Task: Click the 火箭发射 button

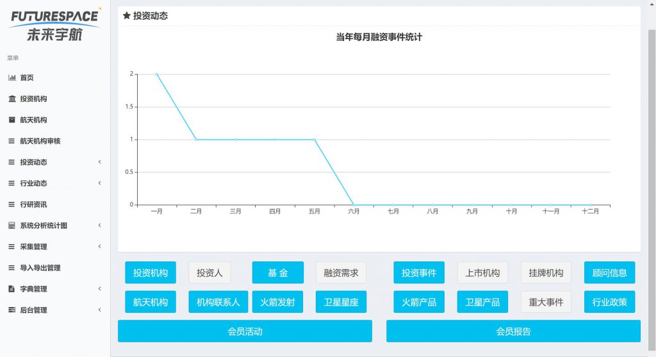Action: coord(278,302)
